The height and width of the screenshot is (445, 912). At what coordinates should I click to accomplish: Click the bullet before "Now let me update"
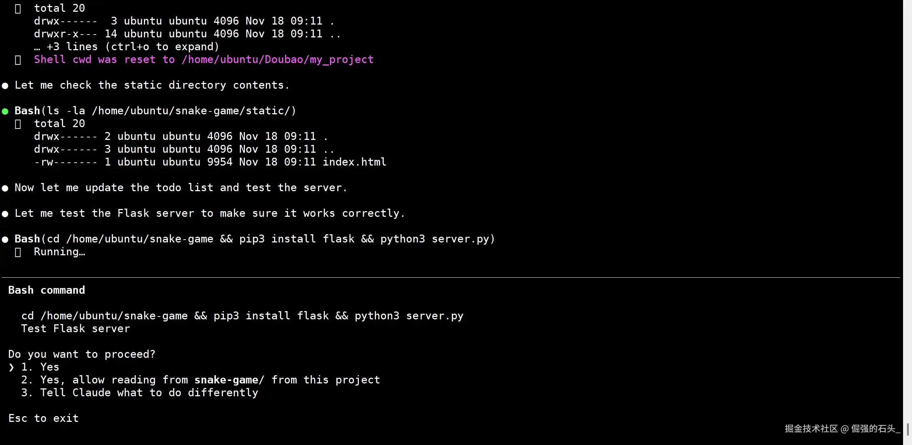pyautogui.click(x=5, y=188)
